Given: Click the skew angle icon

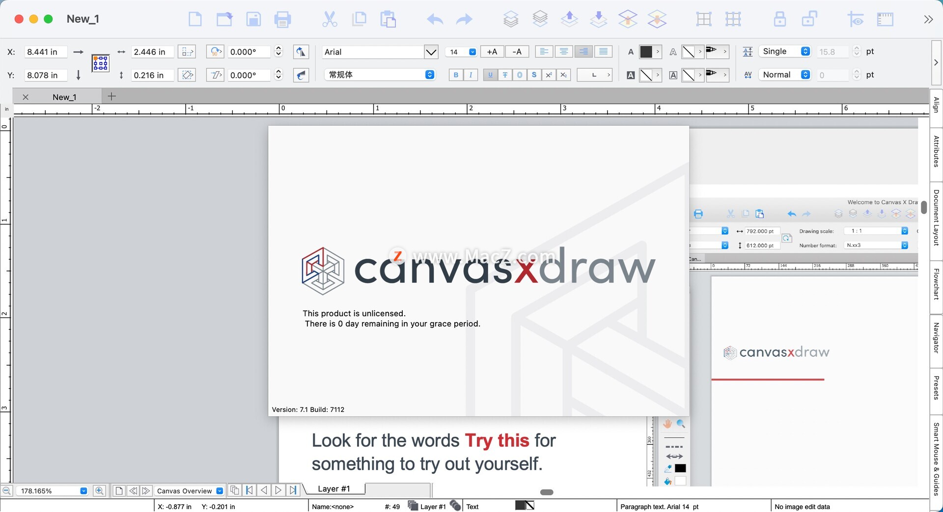Looking at the screenshot, I should pyautogui.click(x=215, y=75).
